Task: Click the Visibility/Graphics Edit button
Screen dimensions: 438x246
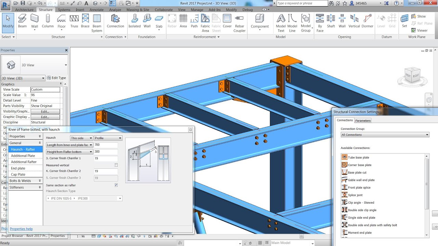Action: (x=45, y=111)
